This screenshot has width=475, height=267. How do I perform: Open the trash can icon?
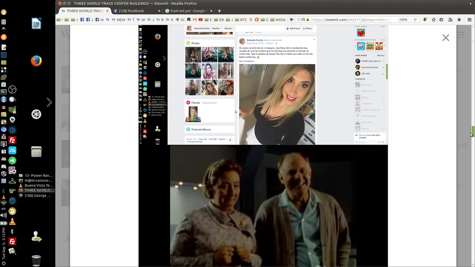[x=36, y=261]
